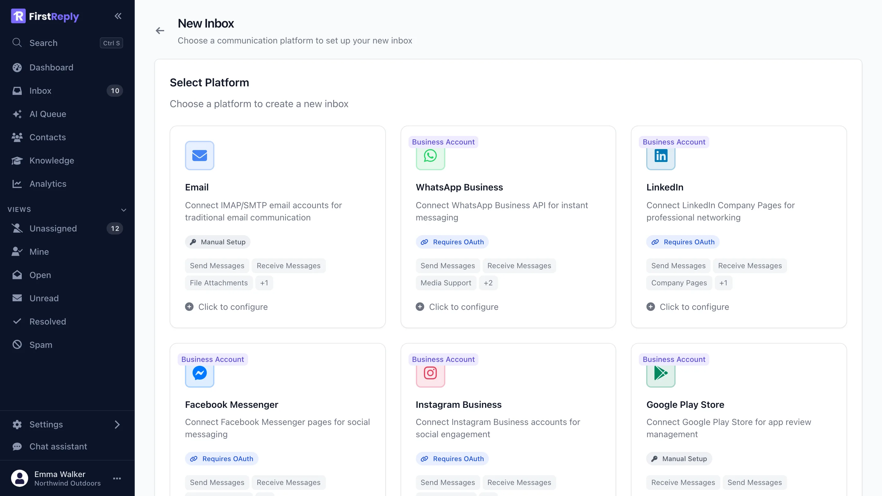Go back using the arrow icon

pyautogui.click(x=160, y=31)
